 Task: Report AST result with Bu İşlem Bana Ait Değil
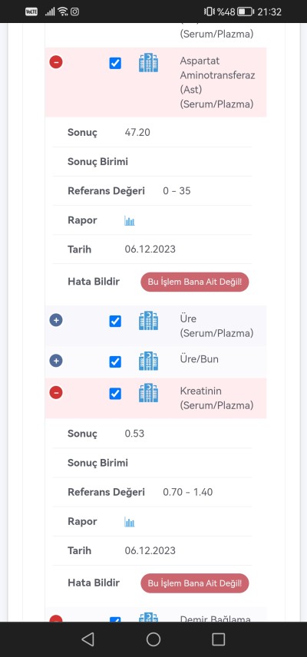(195, 282)
